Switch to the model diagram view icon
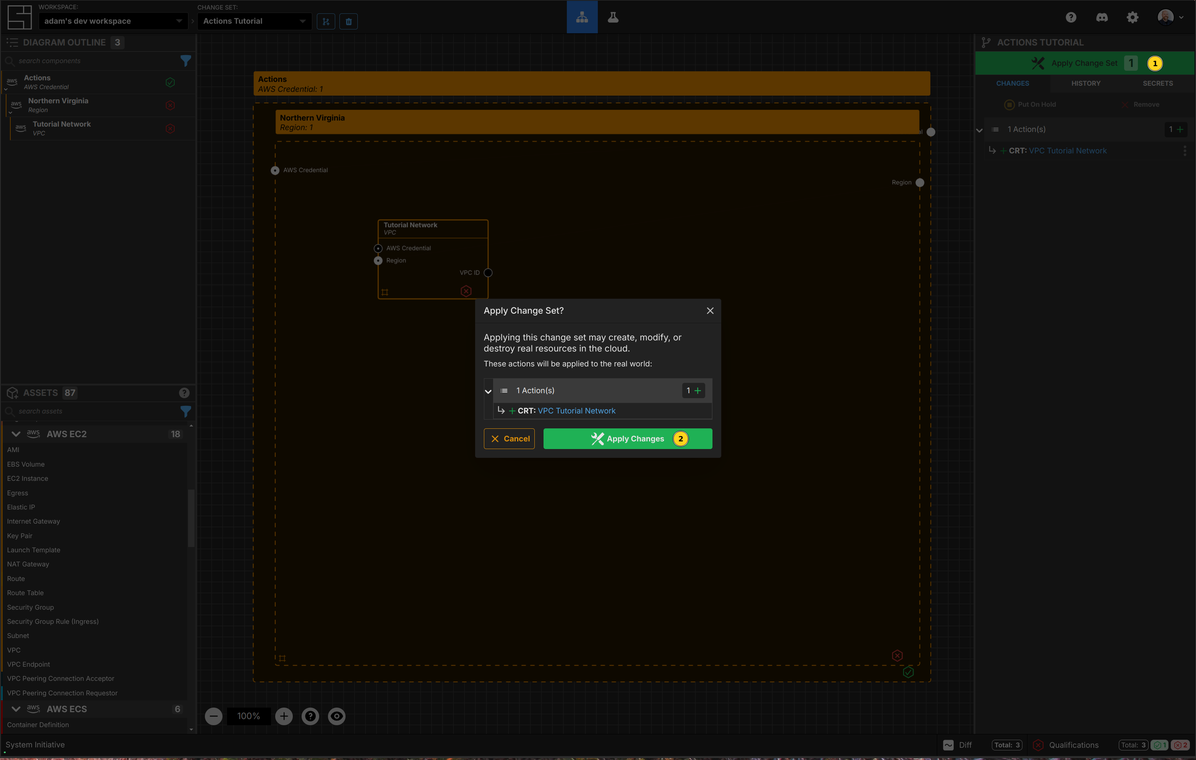The height and width of the screenshot is (760, 1196). click(x=582, y=17)
